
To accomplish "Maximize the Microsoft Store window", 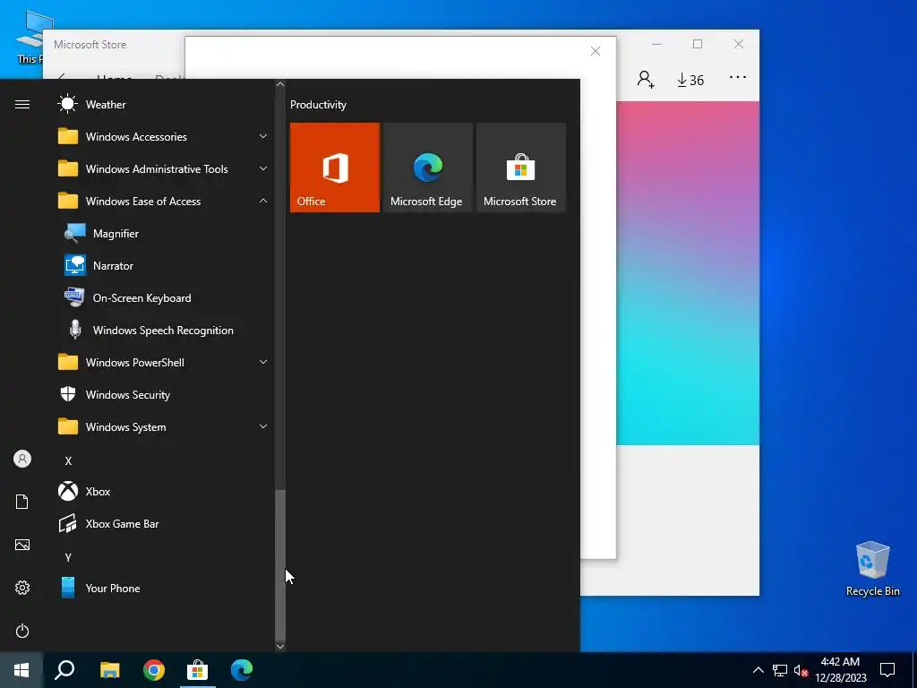I will 697,44.
